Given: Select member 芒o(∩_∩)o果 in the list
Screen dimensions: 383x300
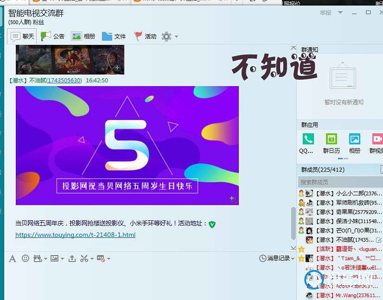Looking at the screenshot, I should pyautogui.click(x=340, y=231).
